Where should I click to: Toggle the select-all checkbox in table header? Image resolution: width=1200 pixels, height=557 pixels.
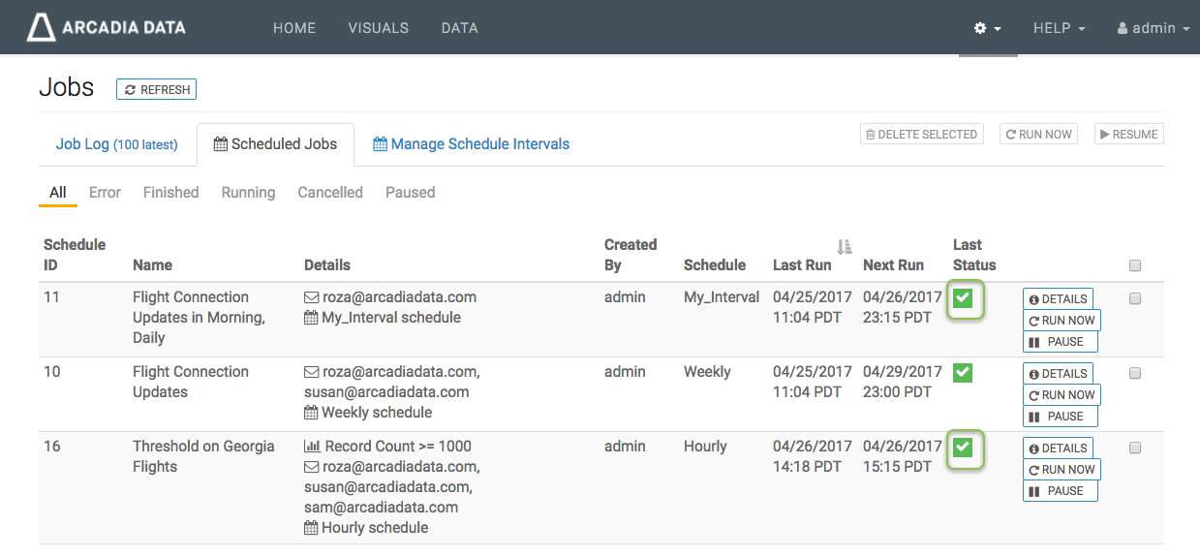1135,265
